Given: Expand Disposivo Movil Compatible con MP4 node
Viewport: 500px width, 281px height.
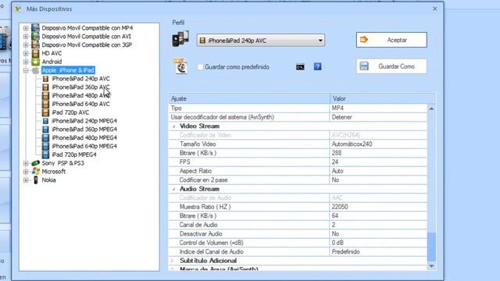Looking at the screenshot, I should pos(26,28).
